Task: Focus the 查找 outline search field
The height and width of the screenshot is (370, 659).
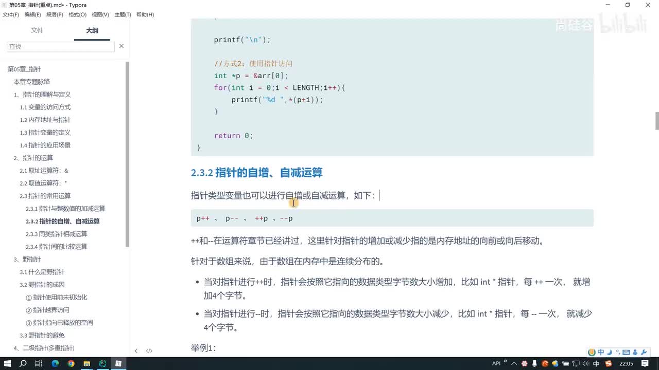Action: tap(61, 46)
